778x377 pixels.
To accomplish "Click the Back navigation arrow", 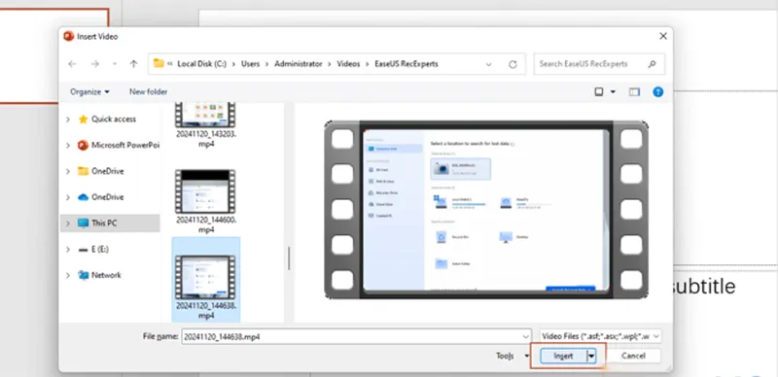I will pyautogui.click(x=72, y=64).
